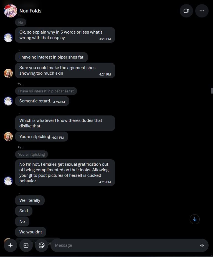
Task: Open the Non Foids group avatar
Action: (11, 11)
